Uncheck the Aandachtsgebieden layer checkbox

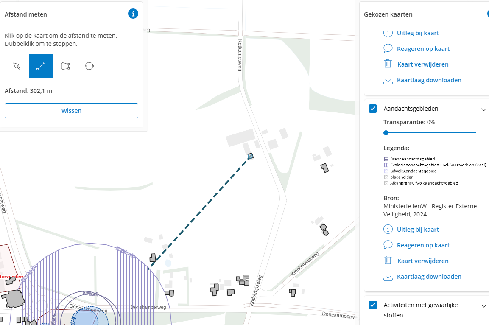[373, 109]
